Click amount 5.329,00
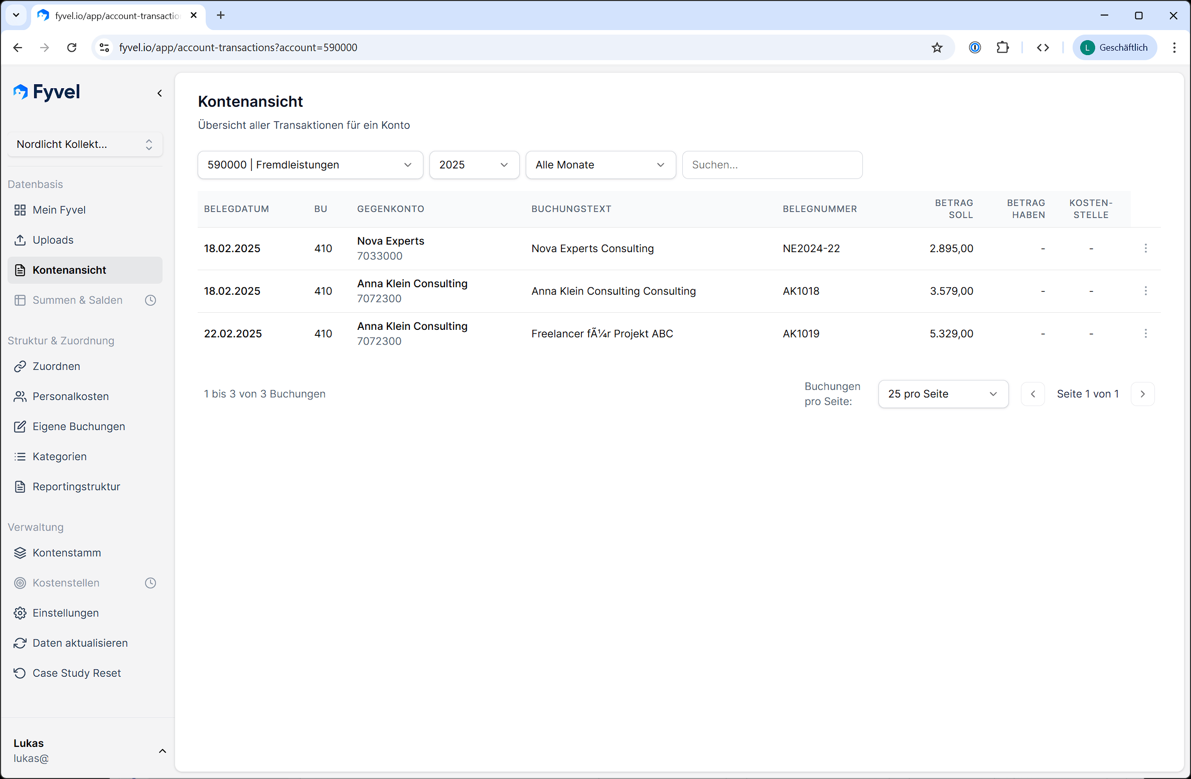This screenshot has height=779, width=1191. [x=951, y=334]
